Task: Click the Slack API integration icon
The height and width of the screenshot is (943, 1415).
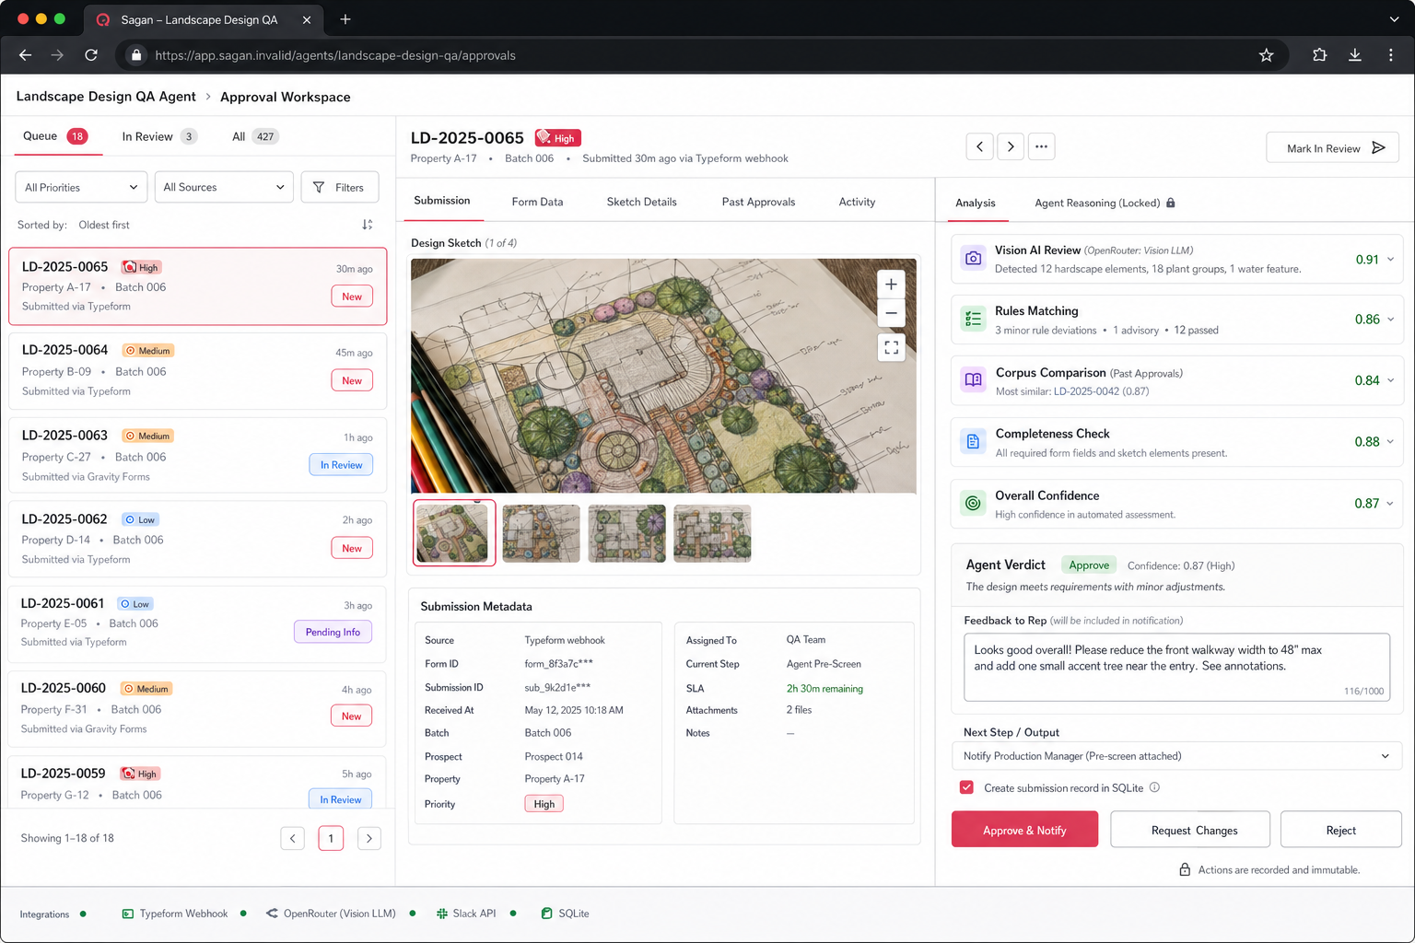Action: [x=442, y=914]
